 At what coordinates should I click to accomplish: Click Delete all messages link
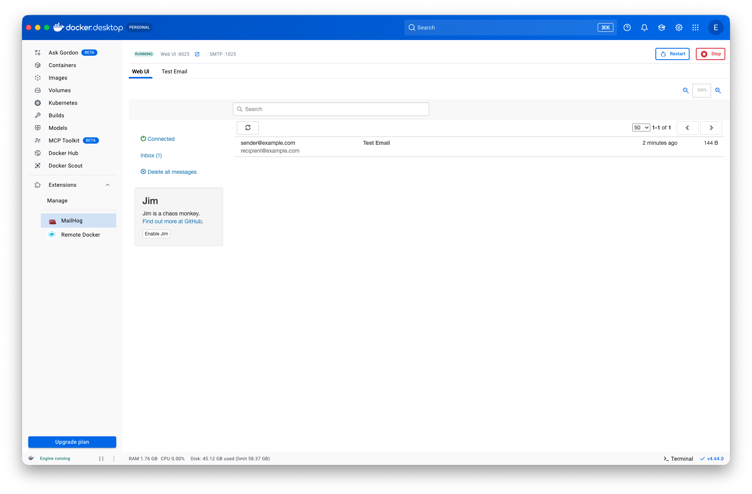pyautogui.click(x=172, y=172)
